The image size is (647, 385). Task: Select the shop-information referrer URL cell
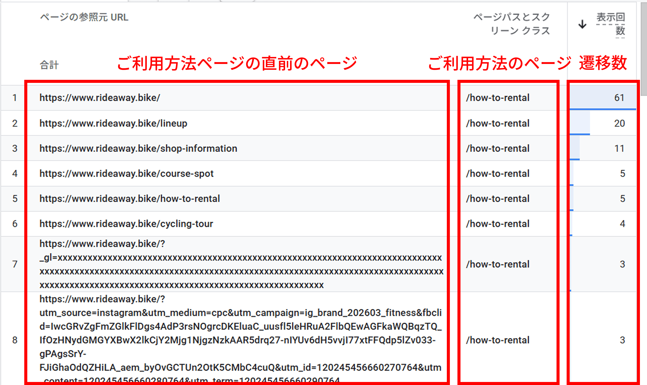click(138, 148)
